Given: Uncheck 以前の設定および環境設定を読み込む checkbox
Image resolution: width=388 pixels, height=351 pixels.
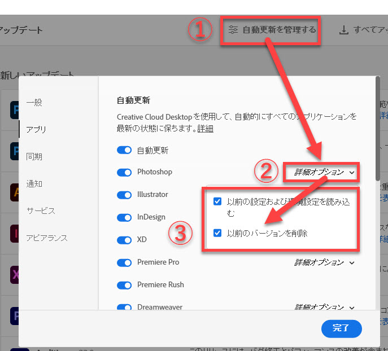Looking at the screenshot, I should point(217,201).
